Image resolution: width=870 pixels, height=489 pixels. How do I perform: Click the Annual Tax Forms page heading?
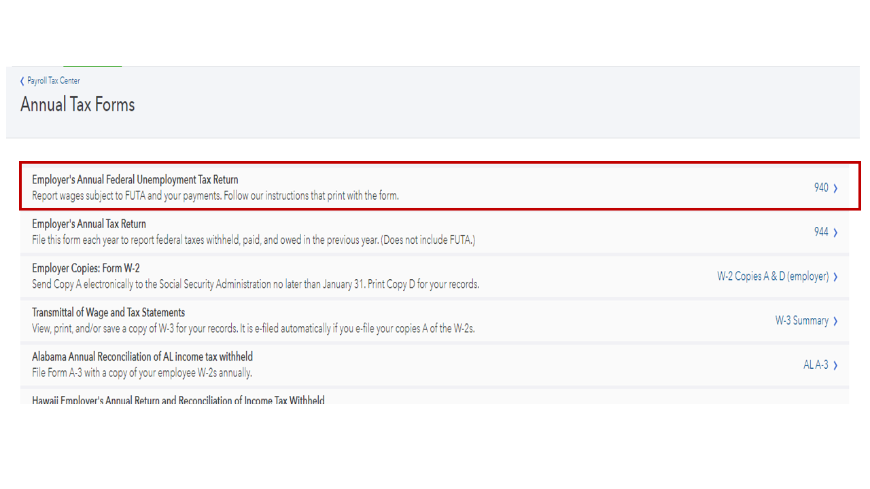click(77, 105)
